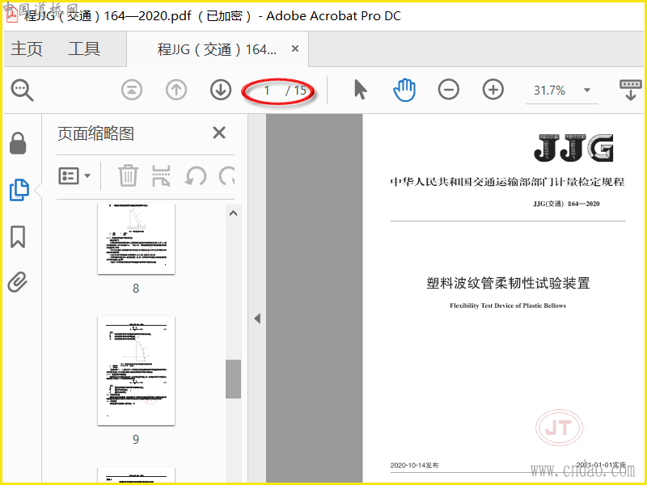The height and width of the screenshot is (485, 647).
Task: Go to the previous page
Action: click(x=176, y=90)
